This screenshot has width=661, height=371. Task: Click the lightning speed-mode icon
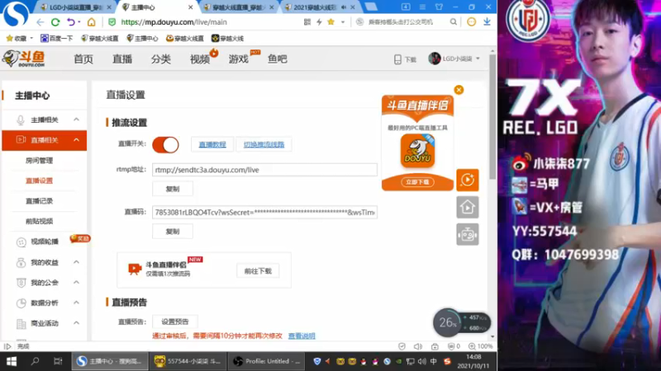[319, 22]
